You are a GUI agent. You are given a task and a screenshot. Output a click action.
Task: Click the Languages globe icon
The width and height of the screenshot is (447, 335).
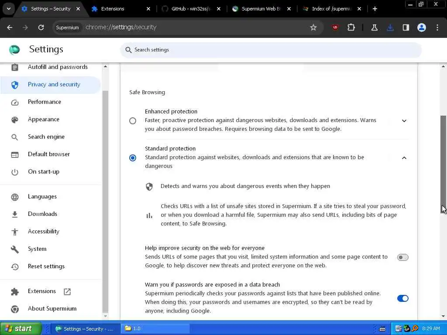coord(14,197)
